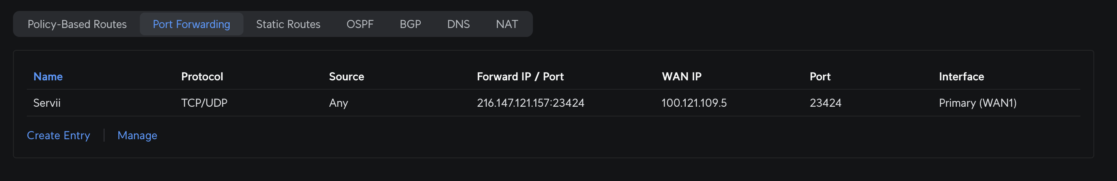This screenshot has width=1117, height=181.
Task: Switch to the Static Routes tab
Action: tap(288, 24)
